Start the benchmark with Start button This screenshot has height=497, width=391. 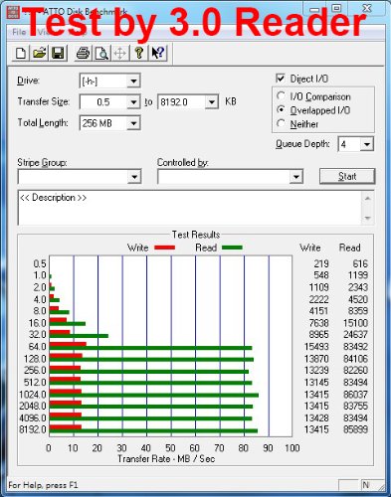click(347, 176)
